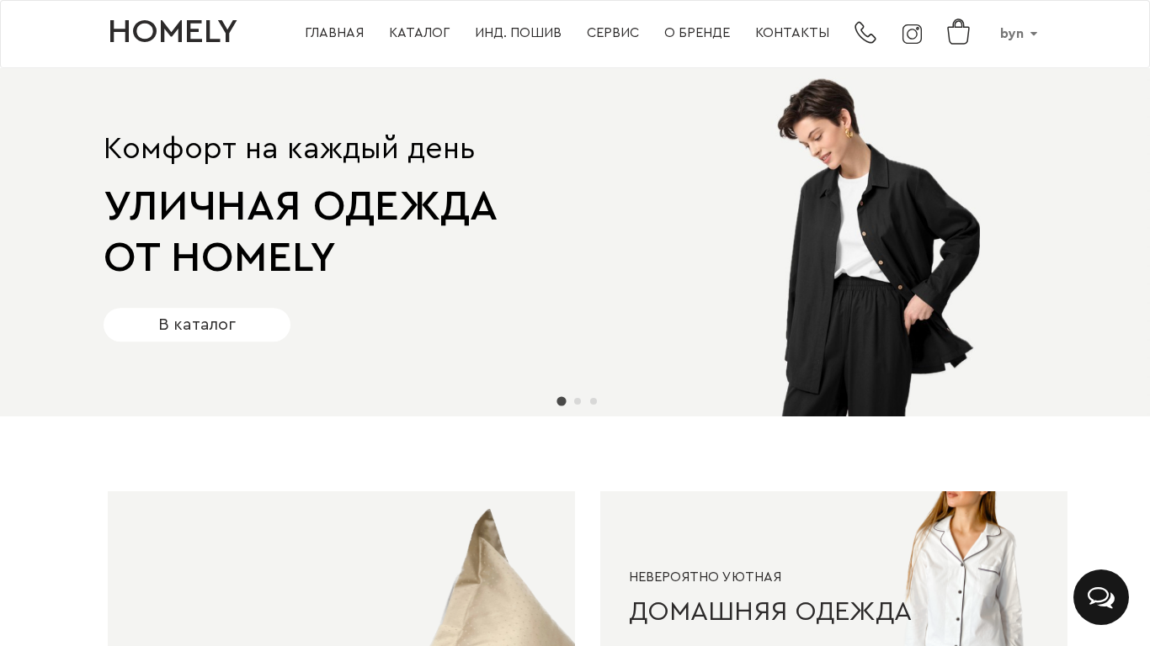Go to the ГЛАВНАЯ menu item
Image resolution: width=1150 pixels, height=646 pixels.
(334, 33)
